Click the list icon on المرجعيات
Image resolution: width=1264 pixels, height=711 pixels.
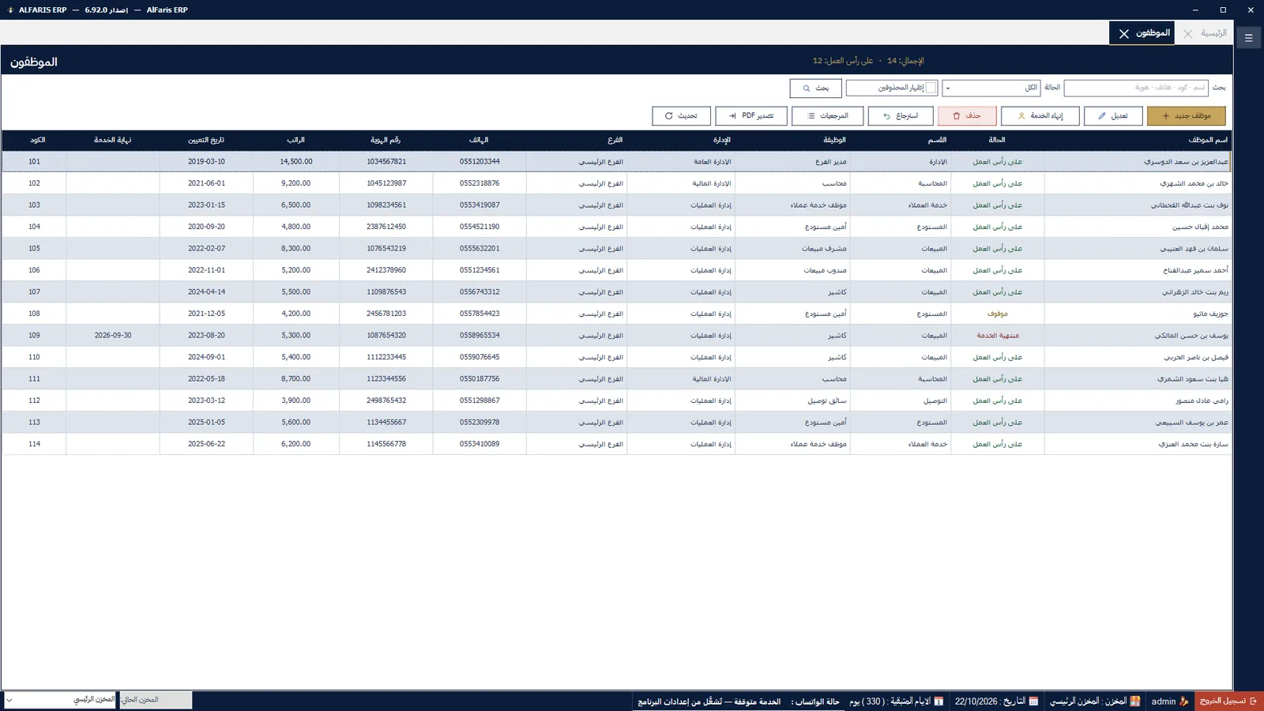click(811, 116)
